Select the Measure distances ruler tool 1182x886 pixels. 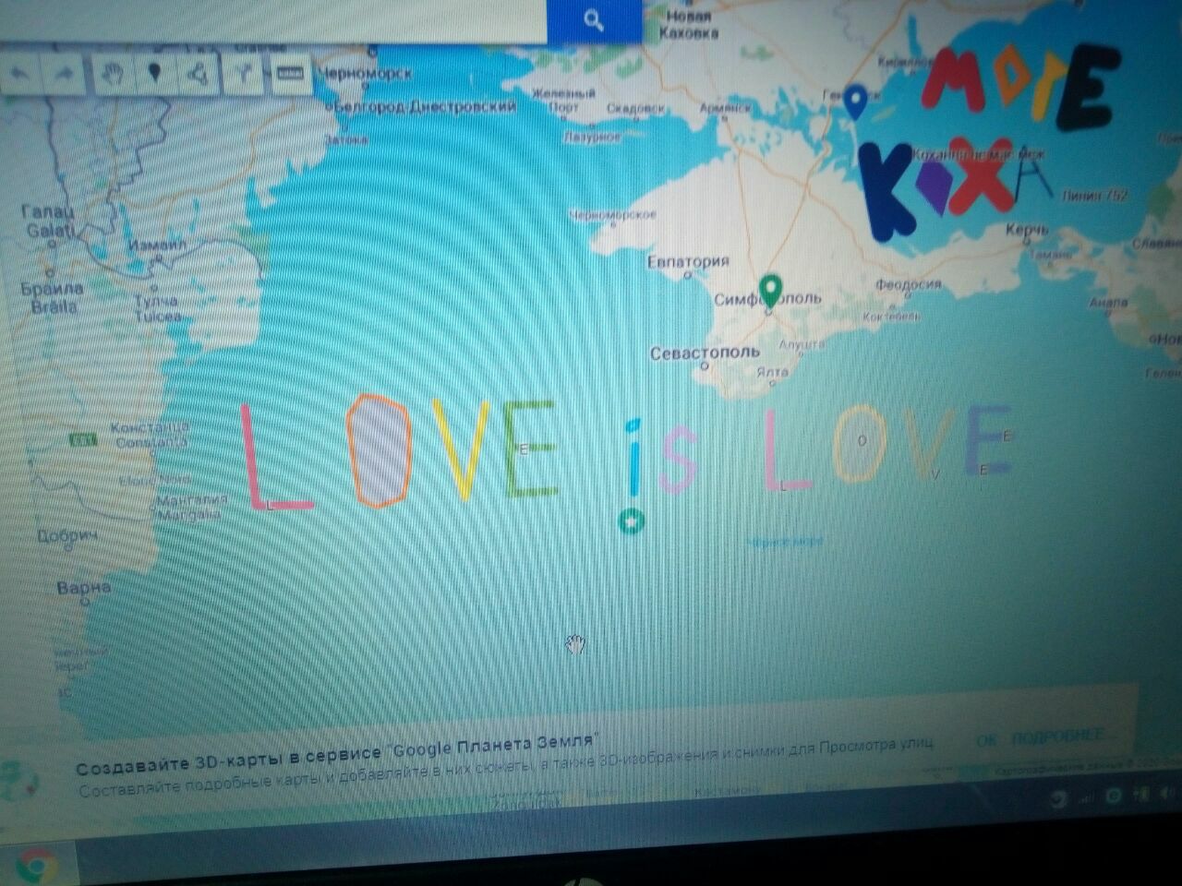coord(290,73)
